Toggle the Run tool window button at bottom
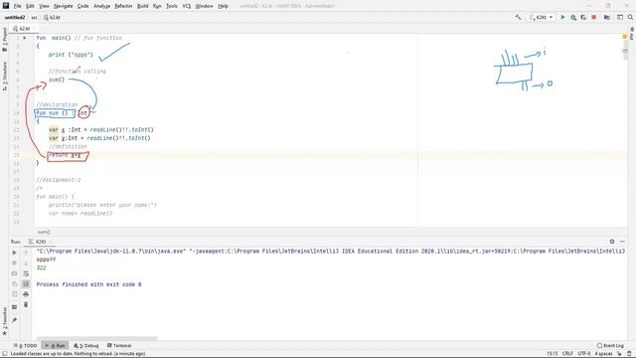 point(55,345)
